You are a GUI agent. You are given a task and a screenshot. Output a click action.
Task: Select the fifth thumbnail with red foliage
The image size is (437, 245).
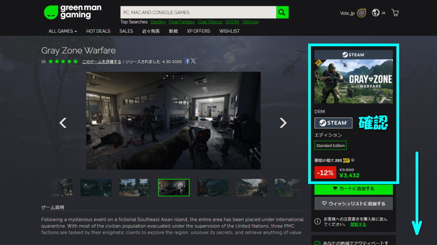pos(213,187)
